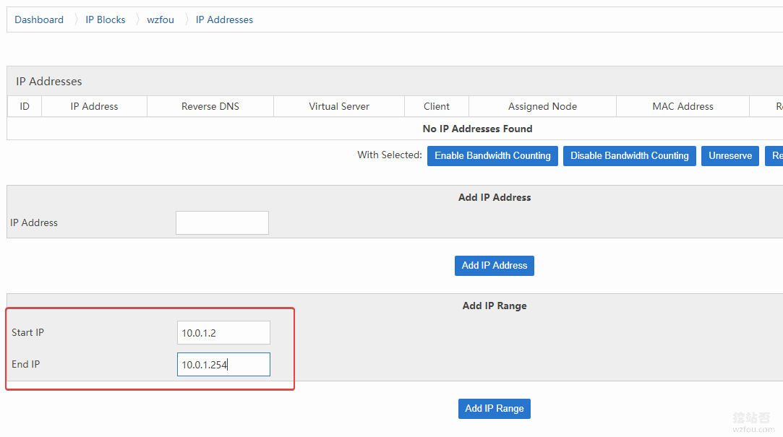
Task: Focus the single IP Address input field
Action: click(x=222, y=222)
